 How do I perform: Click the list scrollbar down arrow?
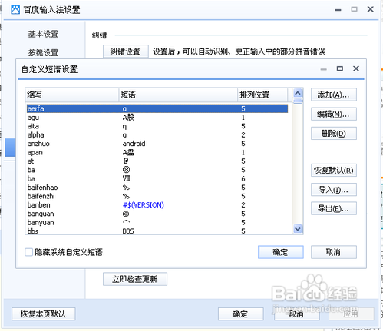click(298, 229)
